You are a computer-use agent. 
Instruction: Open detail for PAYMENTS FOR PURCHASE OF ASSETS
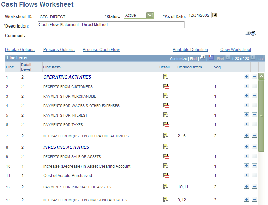(166, 187)
